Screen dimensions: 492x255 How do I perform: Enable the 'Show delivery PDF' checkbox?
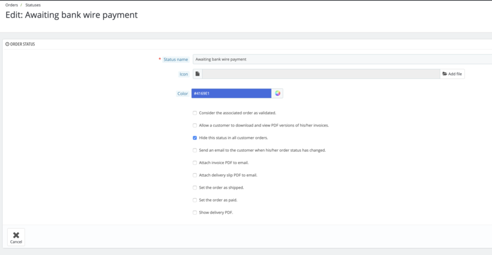pos(195,213)
